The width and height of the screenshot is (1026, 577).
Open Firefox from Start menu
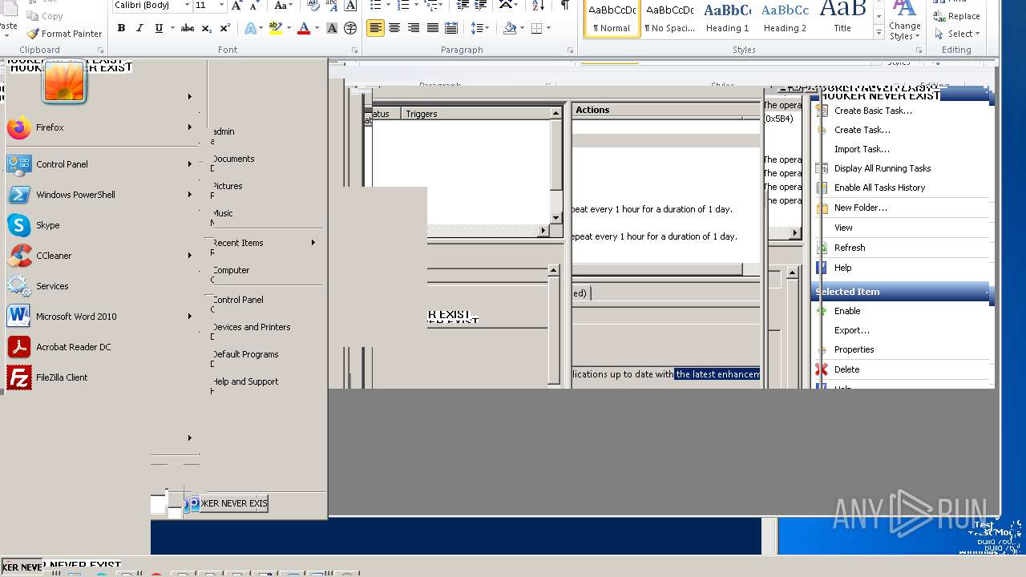[50, 127]
